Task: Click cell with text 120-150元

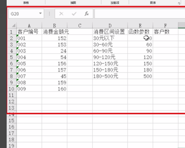Action: (x=110, y=64)
